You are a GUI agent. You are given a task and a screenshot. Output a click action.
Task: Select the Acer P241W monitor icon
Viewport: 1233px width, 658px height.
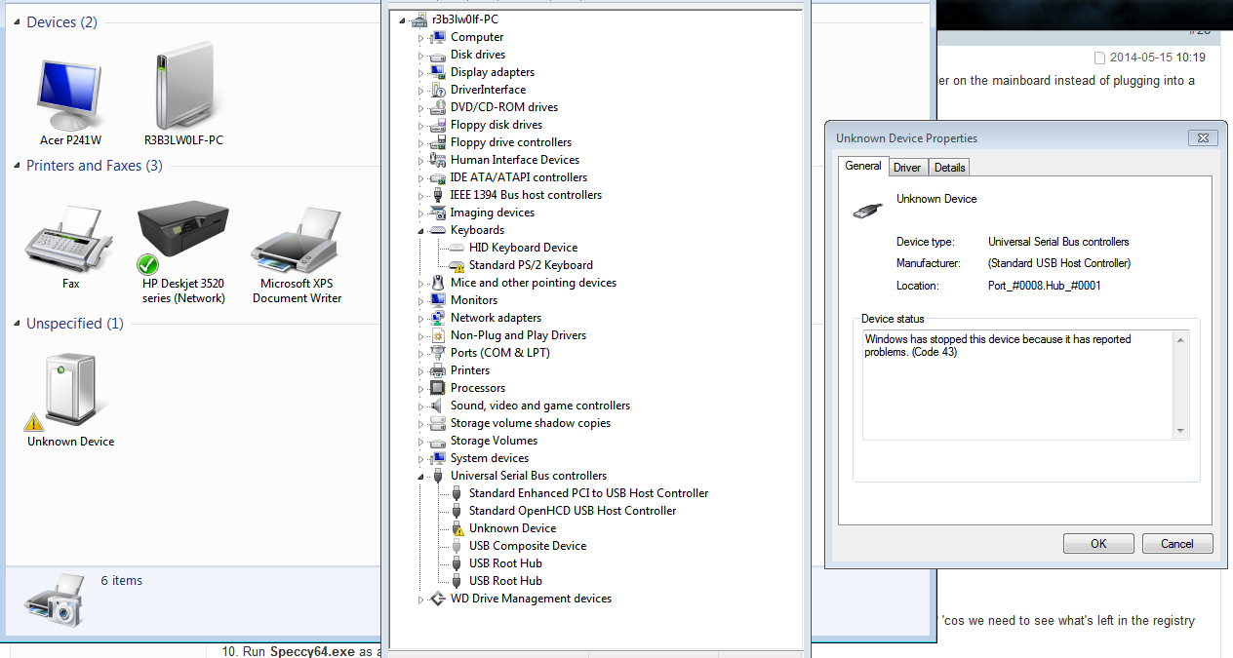[x=70, y=95]
